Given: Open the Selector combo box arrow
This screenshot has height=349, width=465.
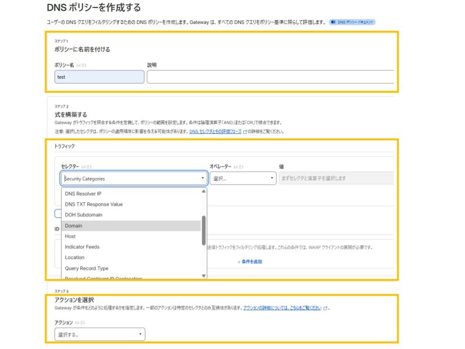Looking at the screenshot, I should 202,178.
